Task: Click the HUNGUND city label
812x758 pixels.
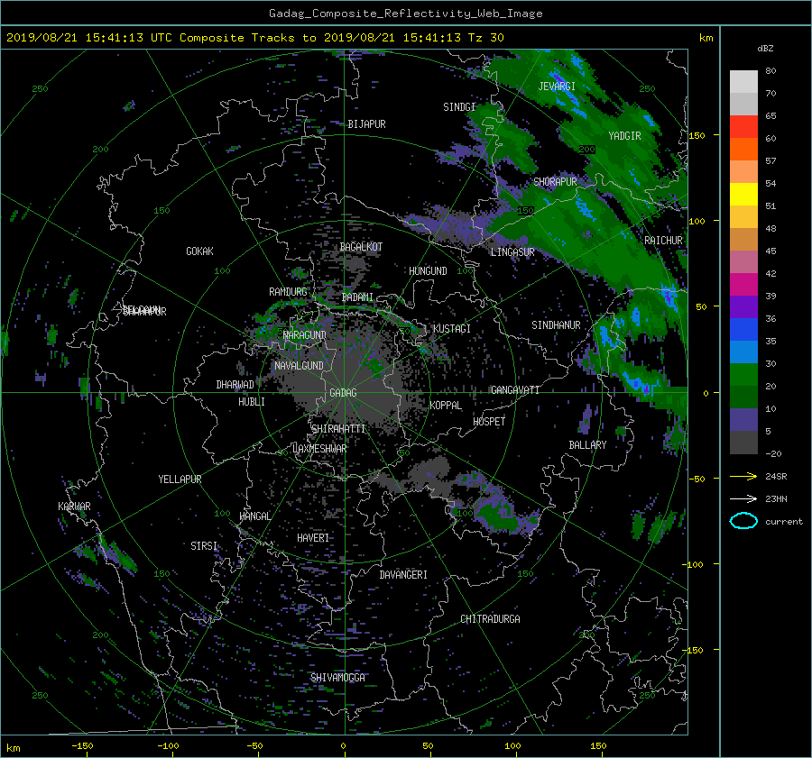Action: 428,271
